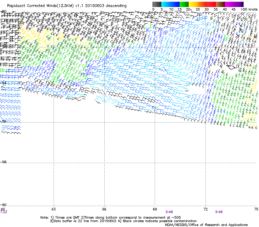Click the 'Data buffer is 22 hrs' note
259x227 pixels.
pos(123,221)
